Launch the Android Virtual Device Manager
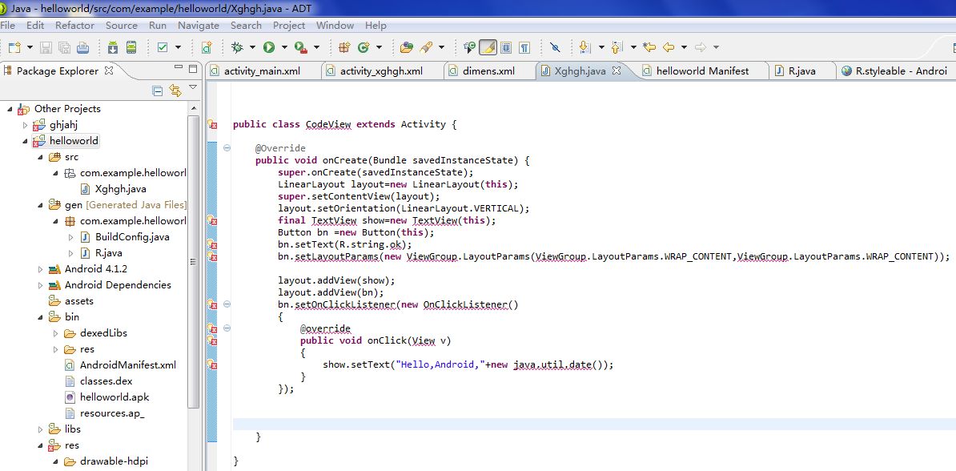The image size is (956, 471). (x=130, y=47)
